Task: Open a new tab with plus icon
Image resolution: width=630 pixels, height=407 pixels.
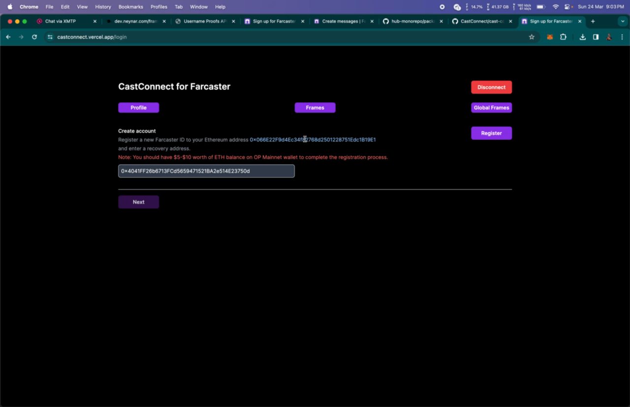Action: click(593, 21)
